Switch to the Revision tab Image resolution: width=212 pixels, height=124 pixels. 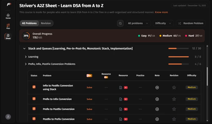point(46,23)
